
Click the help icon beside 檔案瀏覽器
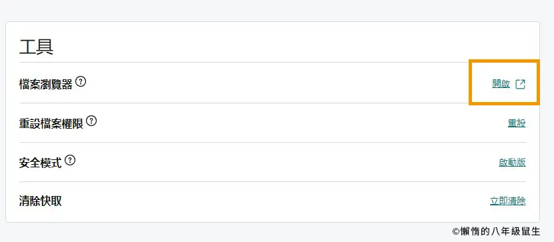click(x=81, y=82)
